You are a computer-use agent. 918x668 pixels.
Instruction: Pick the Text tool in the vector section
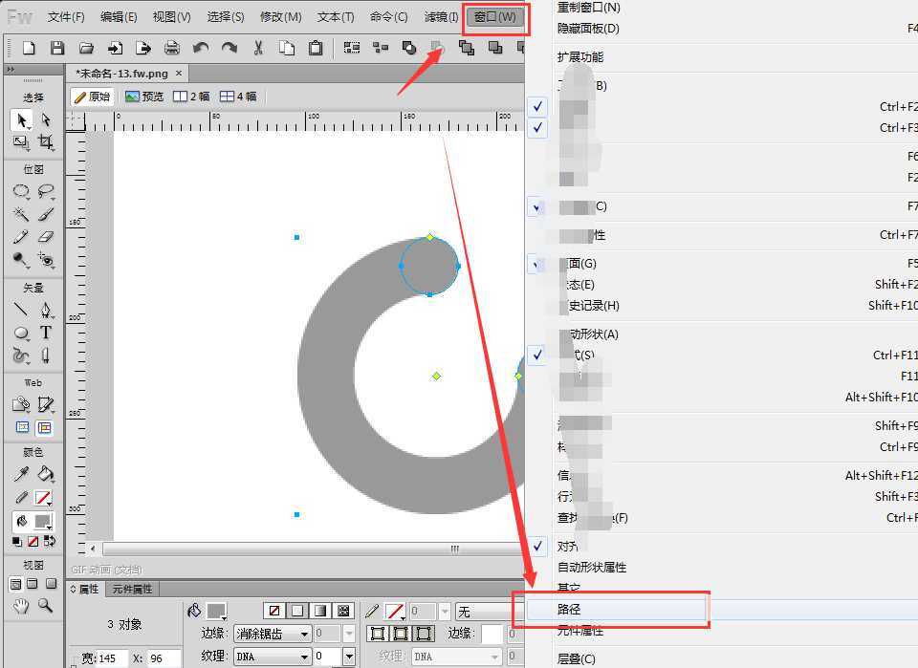(45, 333)
